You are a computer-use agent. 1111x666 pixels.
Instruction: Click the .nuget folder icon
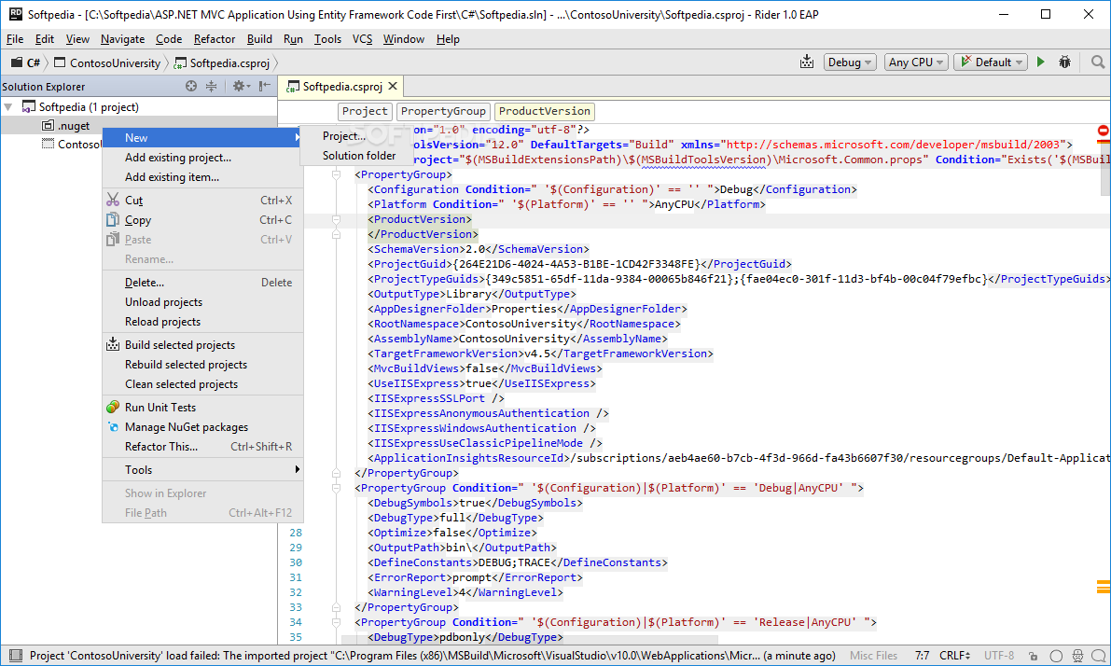pos(48,125)
